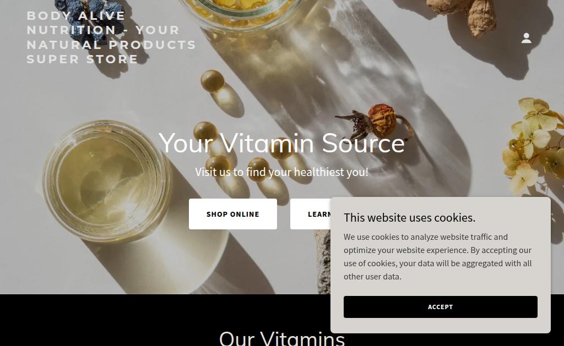
Task: Click the glass of yellow liquid image
Action: click(x=106, y=181)
